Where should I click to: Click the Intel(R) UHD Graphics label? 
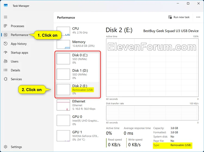coord(85,121)
